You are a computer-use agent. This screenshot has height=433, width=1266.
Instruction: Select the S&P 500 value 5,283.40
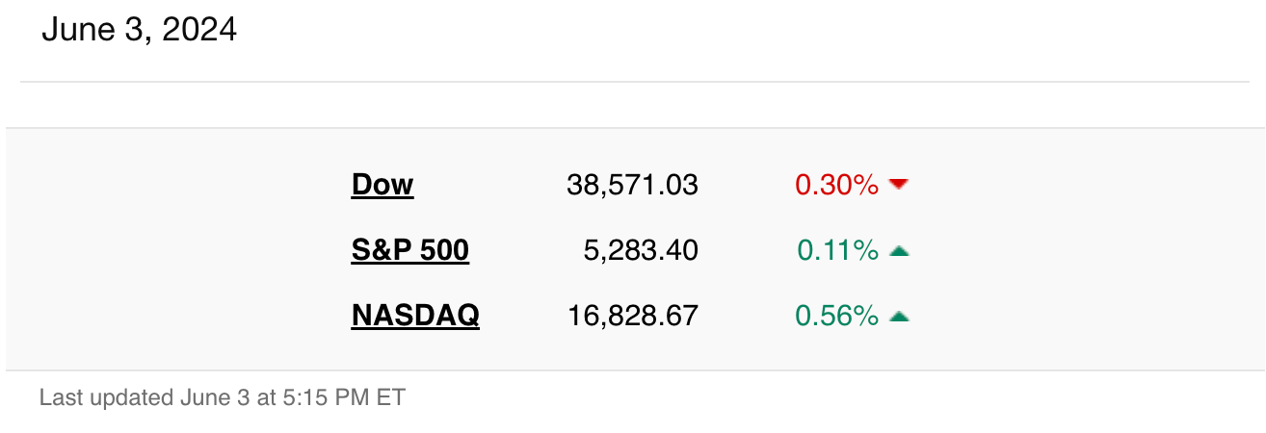click(641, 250)
